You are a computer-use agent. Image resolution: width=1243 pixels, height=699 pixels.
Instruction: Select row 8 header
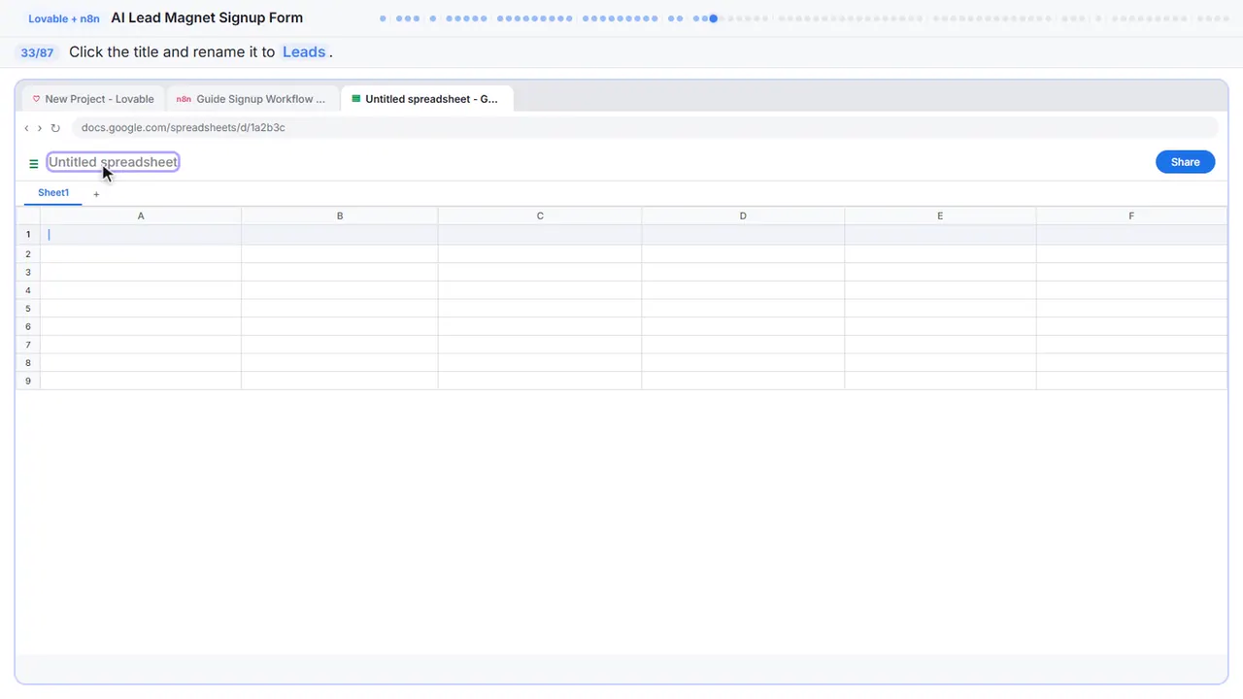point(28,363)
